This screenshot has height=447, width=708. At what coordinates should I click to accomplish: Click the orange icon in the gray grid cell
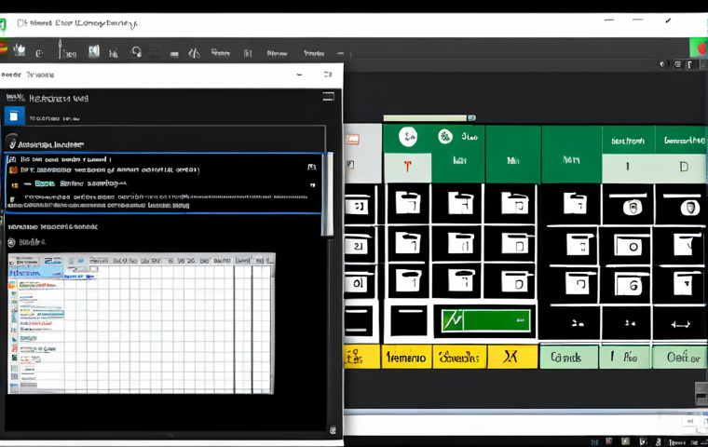coord(353,140)
